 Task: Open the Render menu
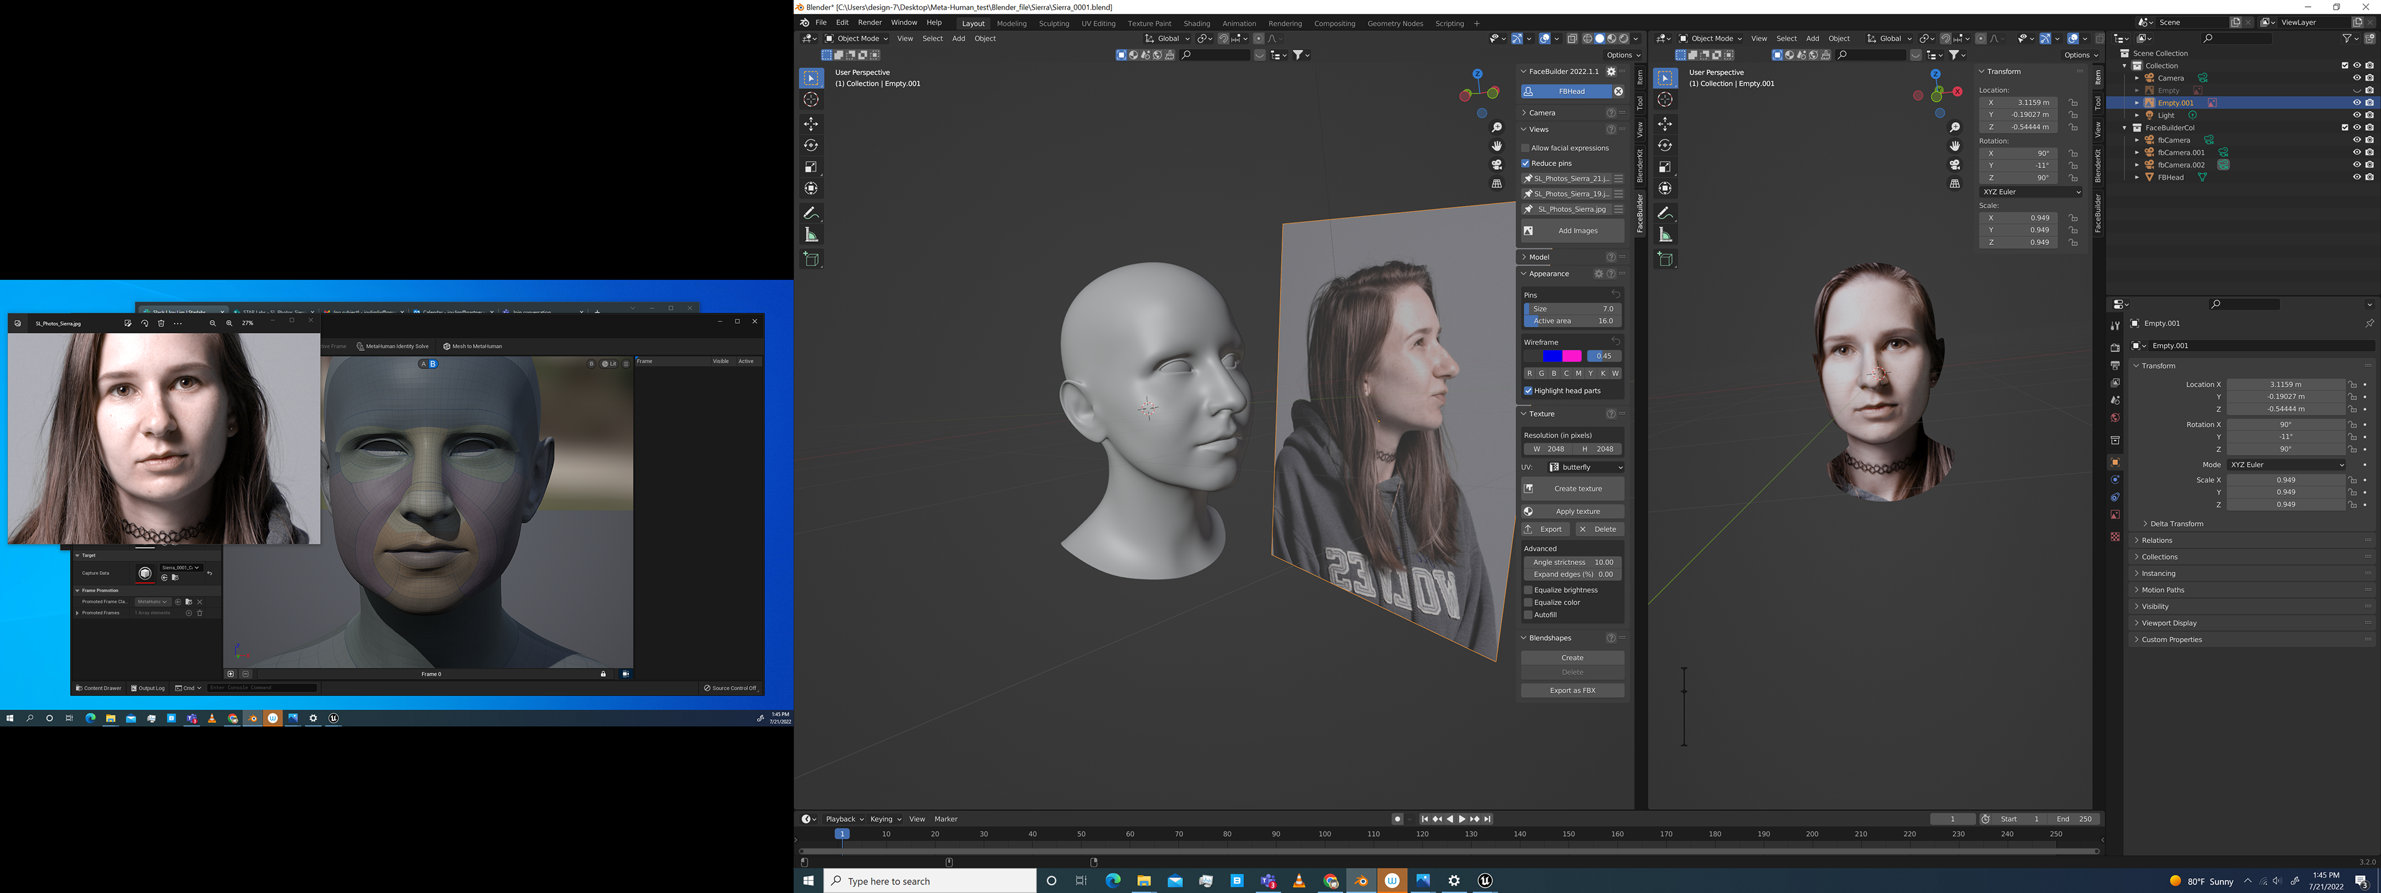tap(869, 23)
